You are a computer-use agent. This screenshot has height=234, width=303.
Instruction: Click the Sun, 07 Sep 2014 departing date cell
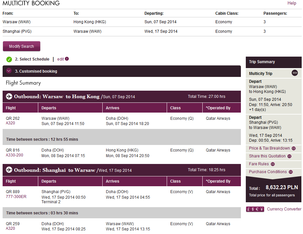click(x=160, y=22)
